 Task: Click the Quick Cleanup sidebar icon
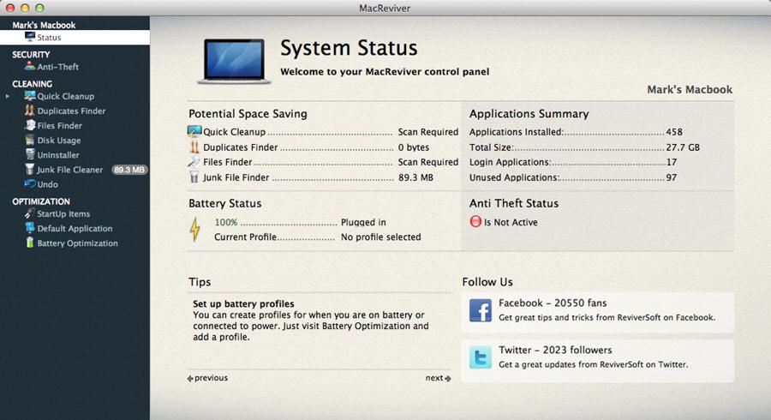tap(30, 96)
